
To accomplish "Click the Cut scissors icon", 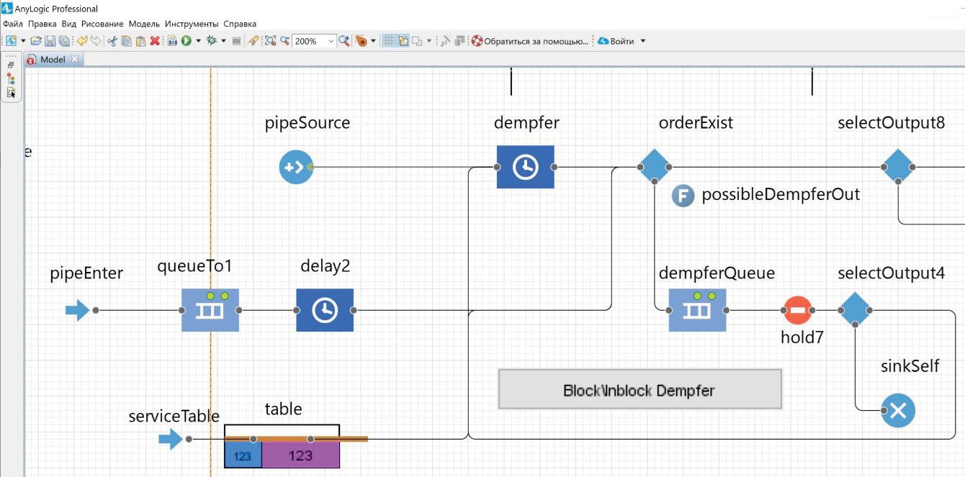I will point(112,41).
